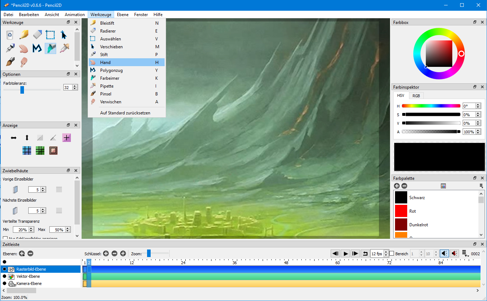Click the Clear frame recycle bin tool
This screenshot has width=487, height=301.
pyautogui.click(x=10, y=35)
